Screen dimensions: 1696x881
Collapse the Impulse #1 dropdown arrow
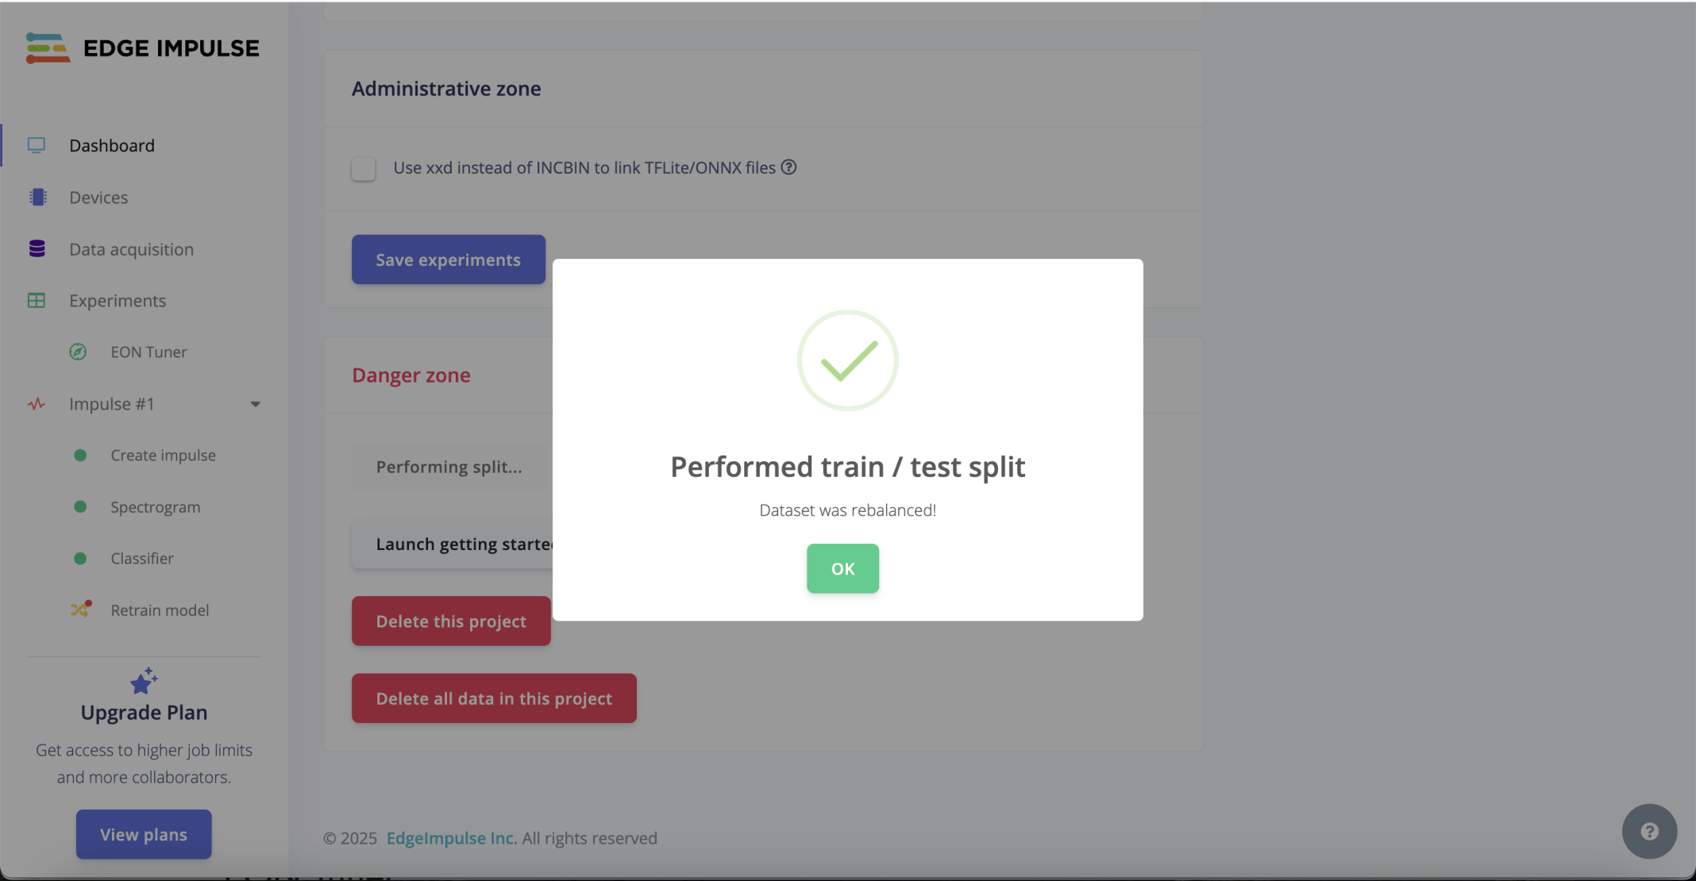(256, 404)
